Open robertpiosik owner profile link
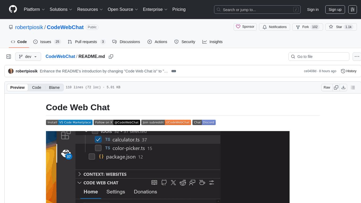The width and height of the screenshot is (361, 203). pos(29,27)
